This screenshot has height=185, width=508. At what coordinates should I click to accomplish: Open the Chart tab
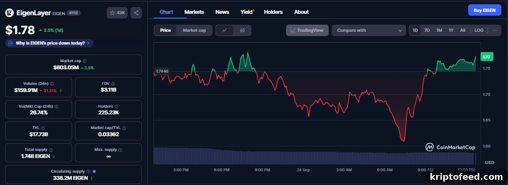(166, 12)
